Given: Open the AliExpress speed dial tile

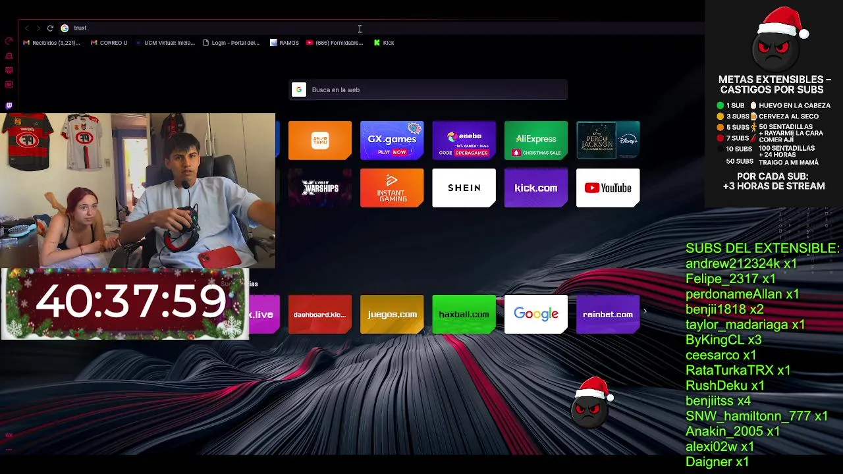Looking at the screenshot, I should pos(535,140).
